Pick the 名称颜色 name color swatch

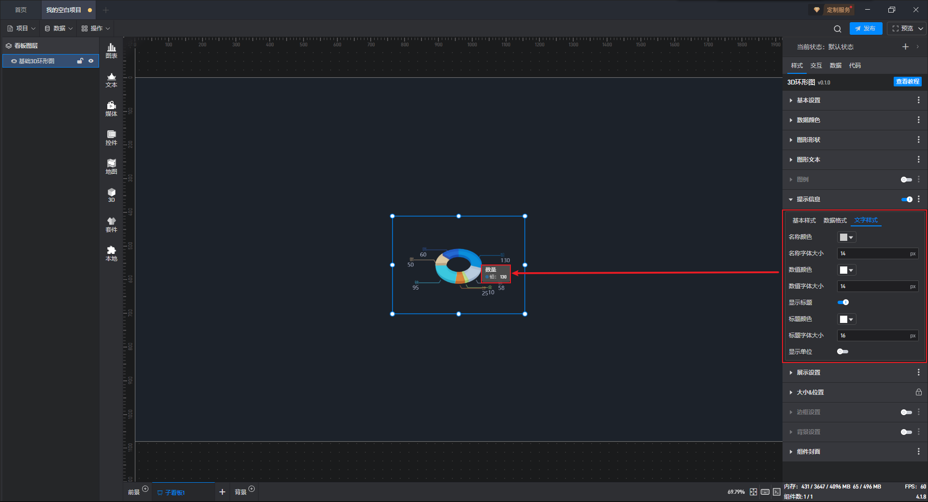pyautogui.click(x=846, y=237)
